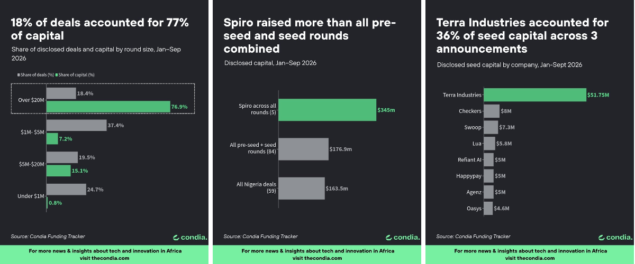This screenshot has height=264, width=635.
Task: Open thecondia.com link in first panel footer
Action: point(110,258)
